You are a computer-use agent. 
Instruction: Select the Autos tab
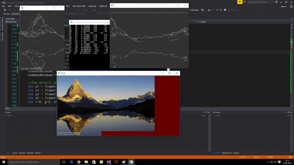8,153
